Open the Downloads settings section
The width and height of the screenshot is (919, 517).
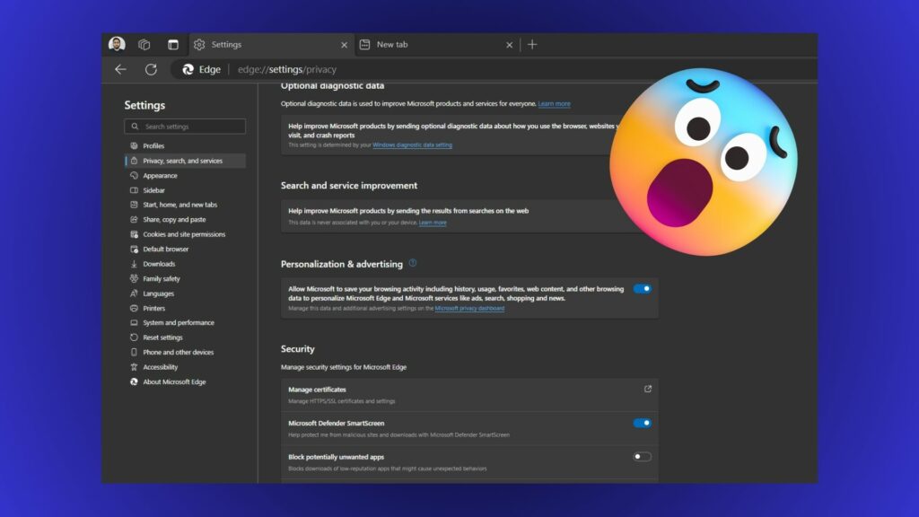(x=160, y=264)
